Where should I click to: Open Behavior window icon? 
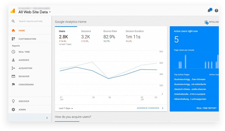(13, 76)
